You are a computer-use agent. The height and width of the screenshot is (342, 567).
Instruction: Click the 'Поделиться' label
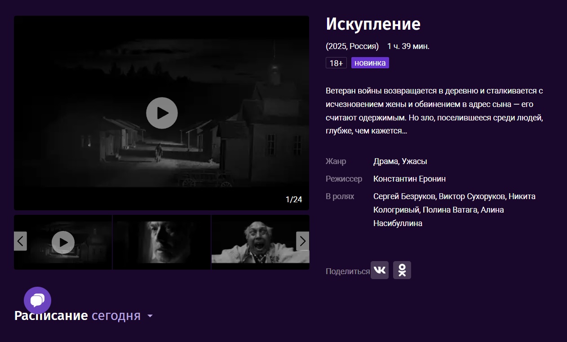coord(348,271)
